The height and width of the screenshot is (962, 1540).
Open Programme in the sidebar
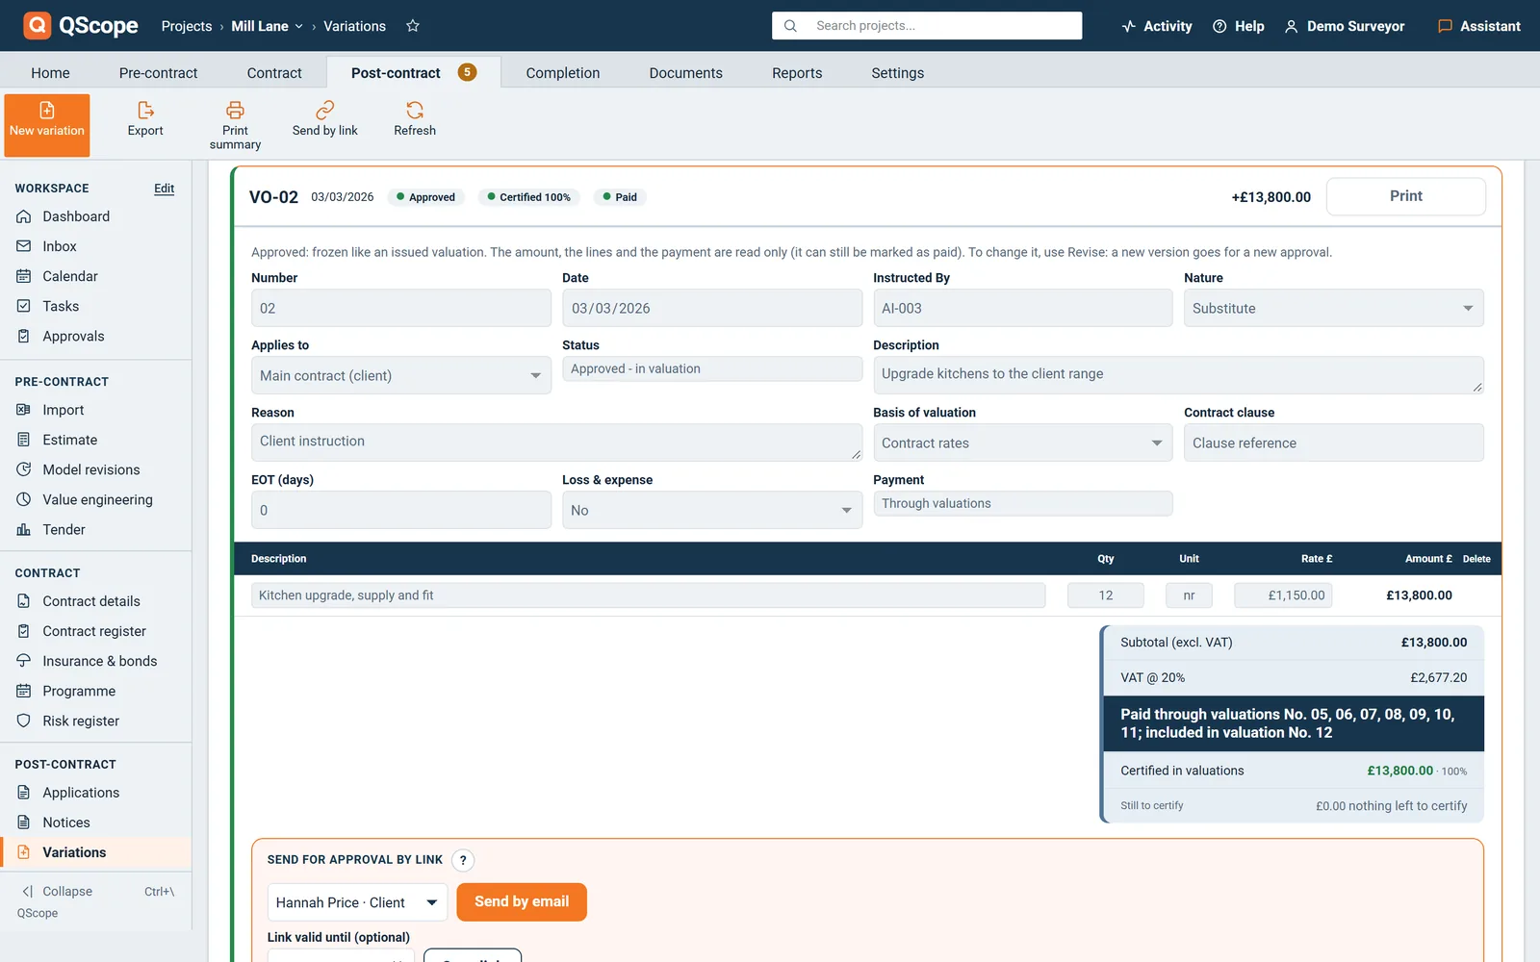(x=95, y=691)
